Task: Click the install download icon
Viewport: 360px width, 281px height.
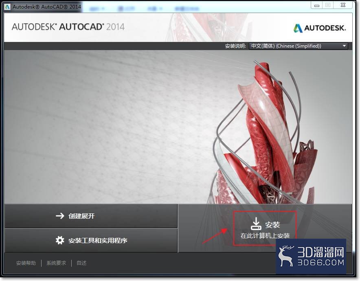Action: [256, 224]
